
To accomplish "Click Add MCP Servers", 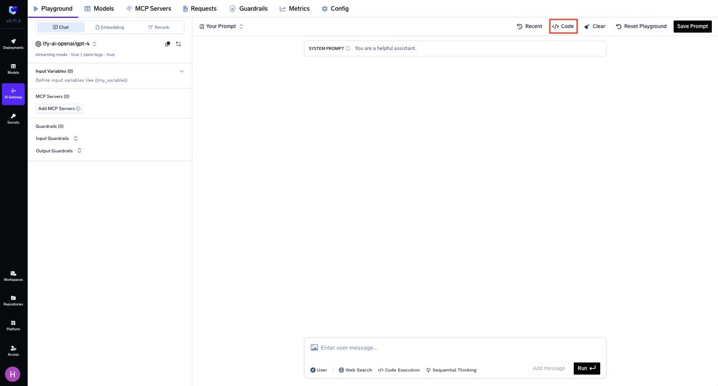I will [59, 109].
